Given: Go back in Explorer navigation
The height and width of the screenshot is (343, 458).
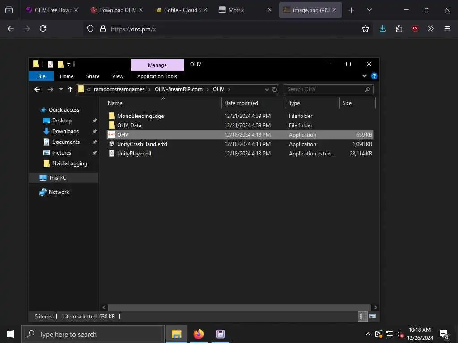Looking at the screenshot, I should 37,89.
